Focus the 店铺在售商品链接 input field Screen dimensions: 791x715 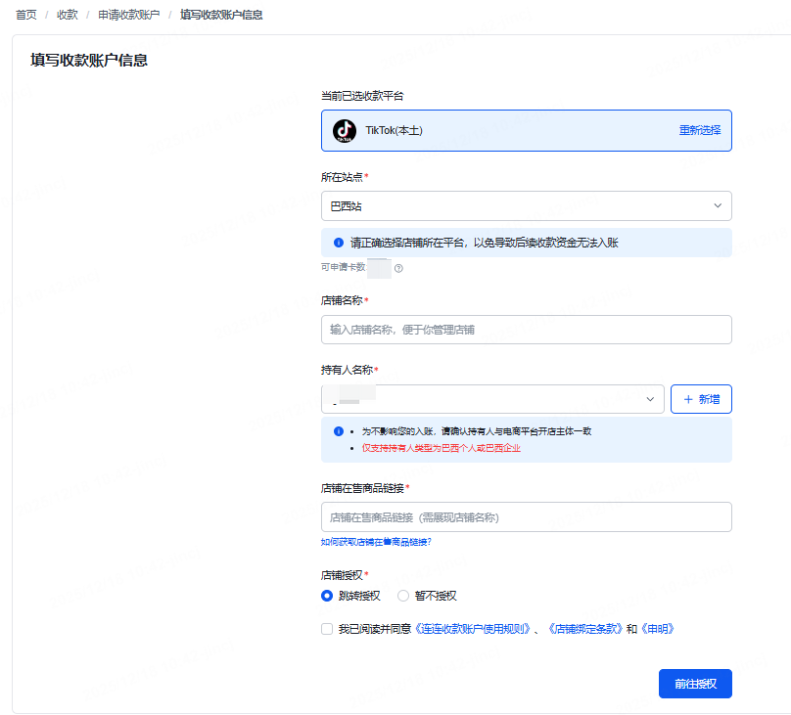(526, 517)
